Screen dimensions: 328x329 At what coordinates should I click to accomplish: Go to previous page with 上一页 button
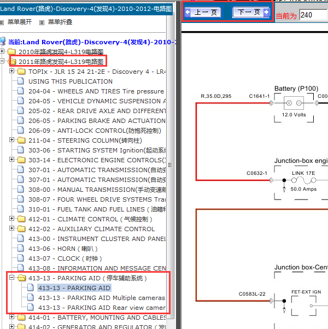[203, 13]
